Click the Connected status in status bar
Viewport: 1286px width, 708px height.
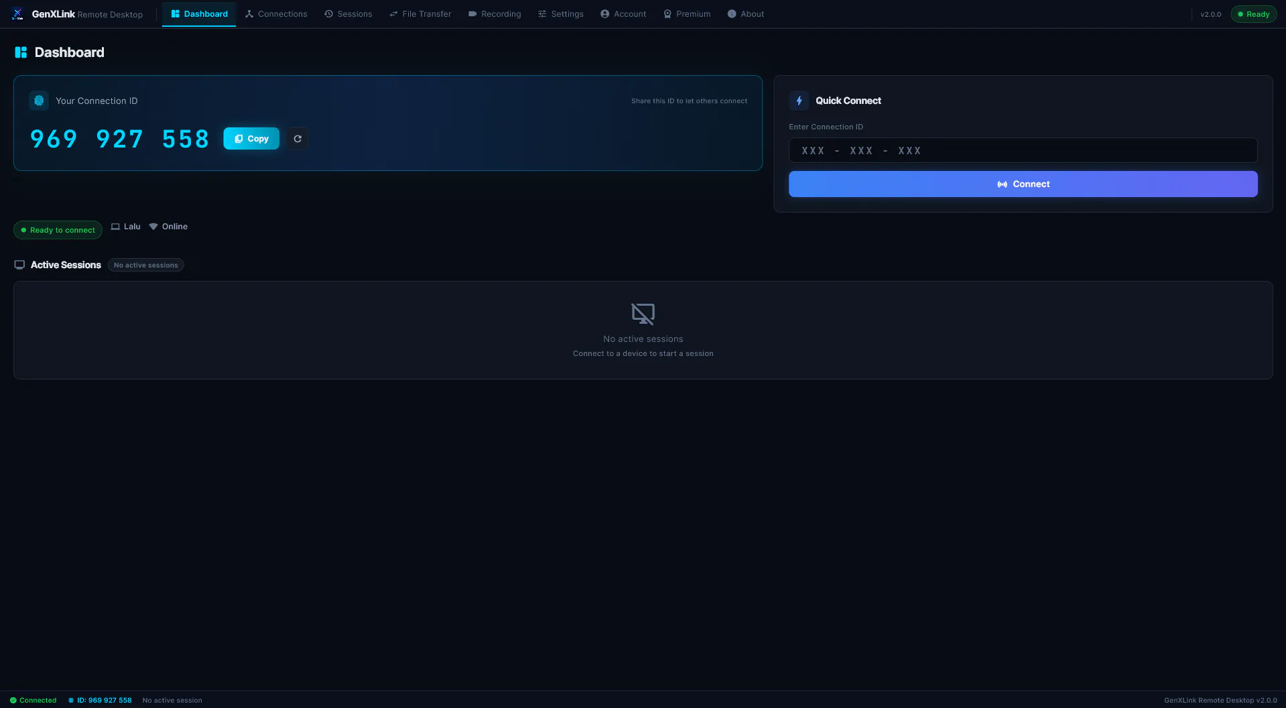click(x=34, y=700)
